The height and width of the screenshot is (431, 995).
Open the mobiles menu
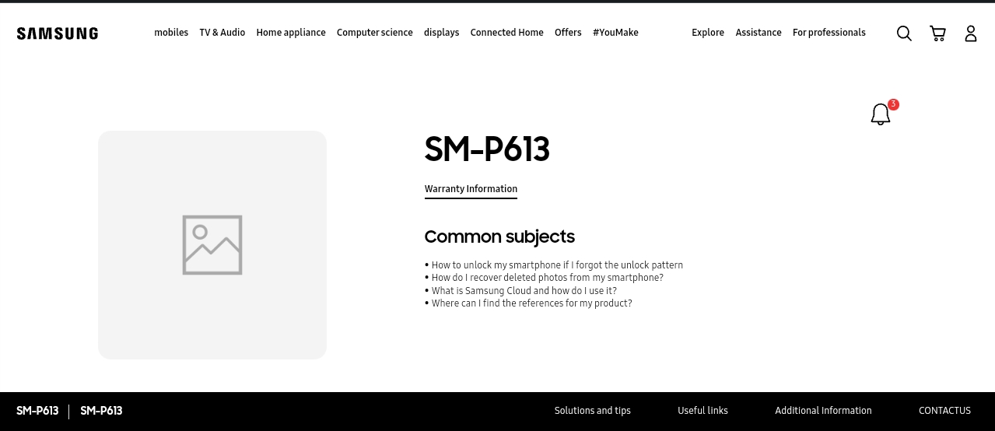tap(171, 33)
